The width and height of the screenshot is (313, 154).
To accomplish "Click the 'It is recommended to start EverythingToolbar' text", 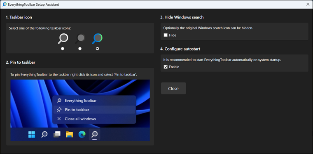I will tap(222, 60).
